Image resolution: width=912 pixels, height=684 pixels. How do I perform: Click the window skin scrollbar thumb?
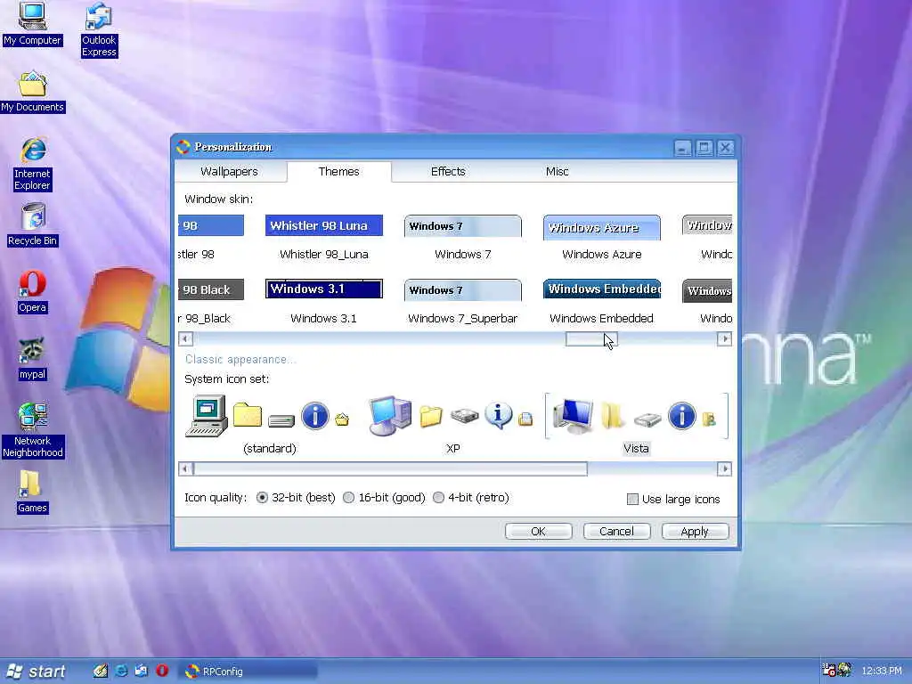click(x=591, y=338)
